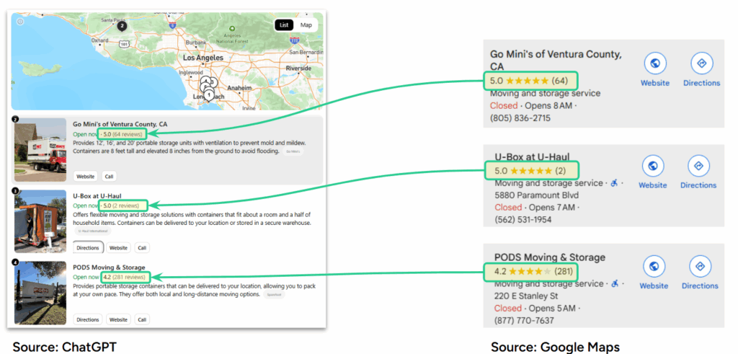Image resolution: width=738 pixels, height=354 pixels.
Task: Open the Go Mini's truck thumbnail
Action: pos(40,150)
